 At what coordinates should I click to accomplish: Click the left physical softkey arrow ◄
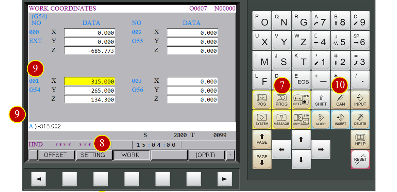coord(38,179)
